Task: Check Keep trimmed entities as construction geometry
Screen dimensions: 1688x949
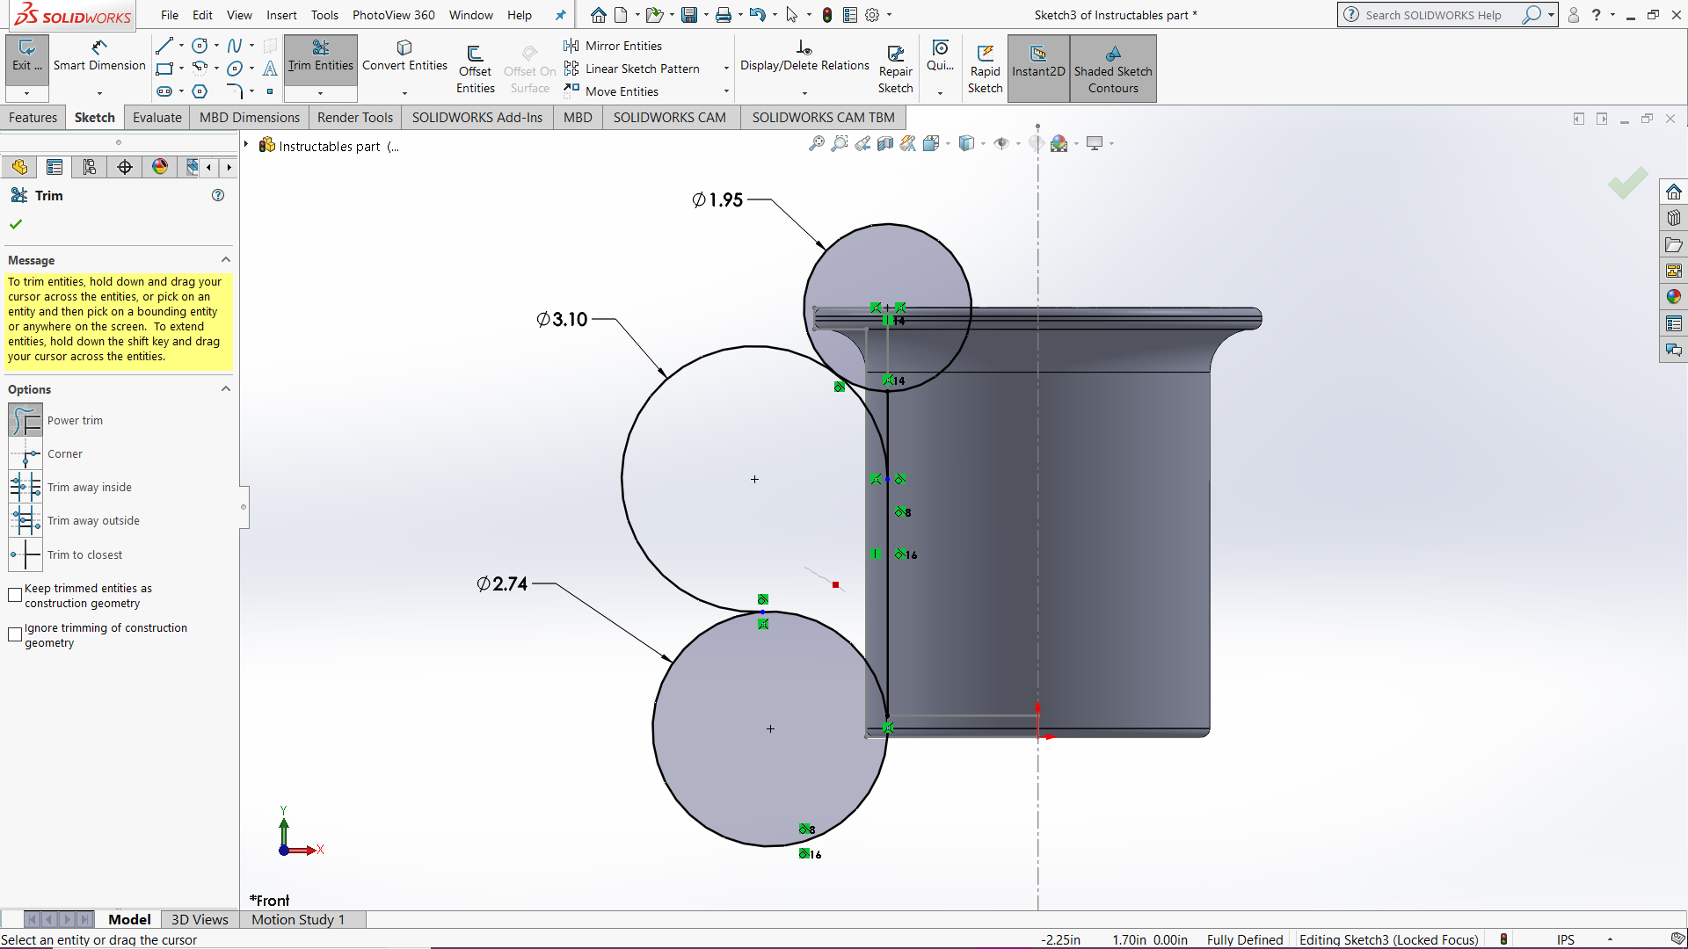Action: click(14, 595)
